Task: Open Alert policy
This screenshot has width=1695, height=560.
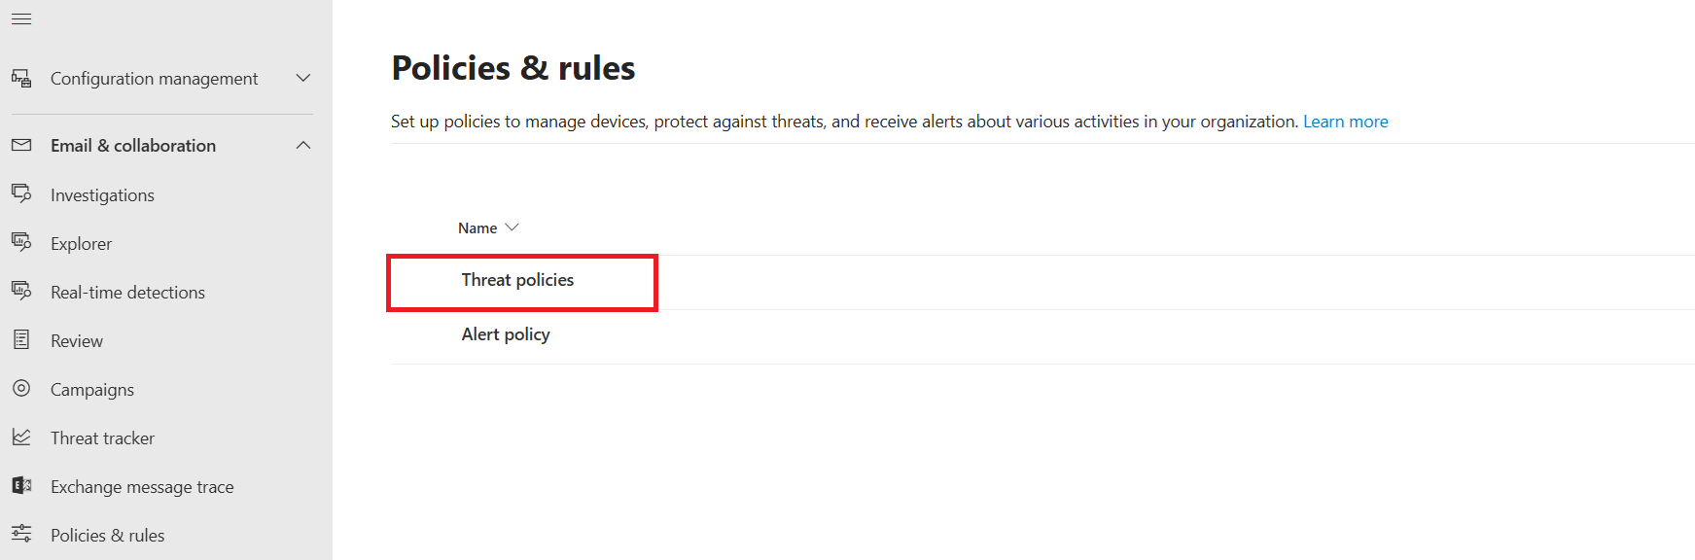Action: pyautogui.click(x=506, y=333)
